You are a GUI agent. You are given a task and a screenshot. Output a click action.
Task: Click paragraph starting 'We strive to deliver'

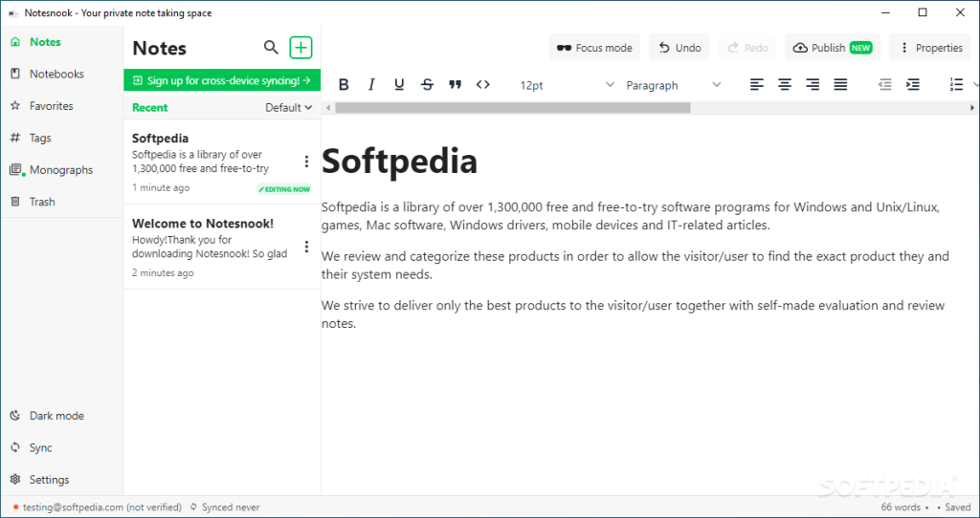(x=634, y=314)
